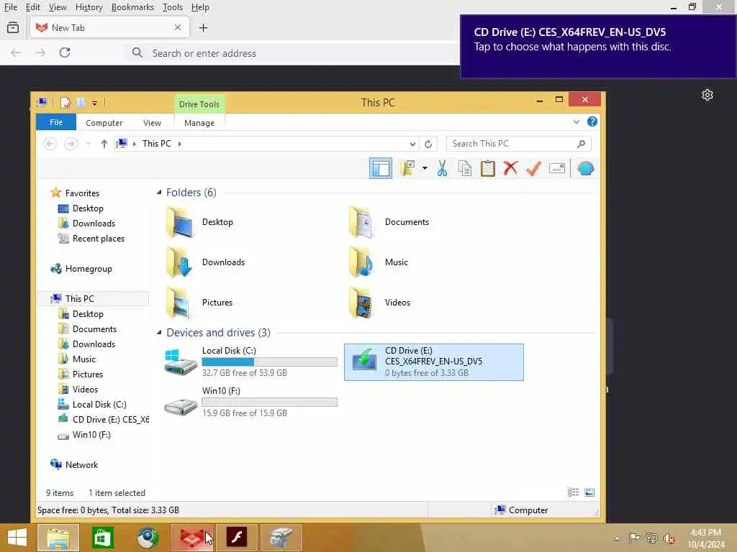Select the CD Drive (E:) item
The image size is (737, 552).
434,362
